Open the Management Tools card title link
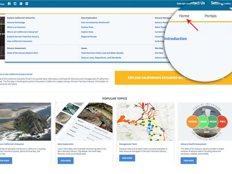 pyautogui.click(x=128, y=144)
